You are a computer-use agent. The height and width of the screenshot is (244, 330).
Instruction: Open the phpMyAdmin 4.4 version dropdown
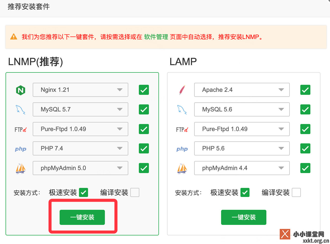pyautogui.click(x=242, y=168)
